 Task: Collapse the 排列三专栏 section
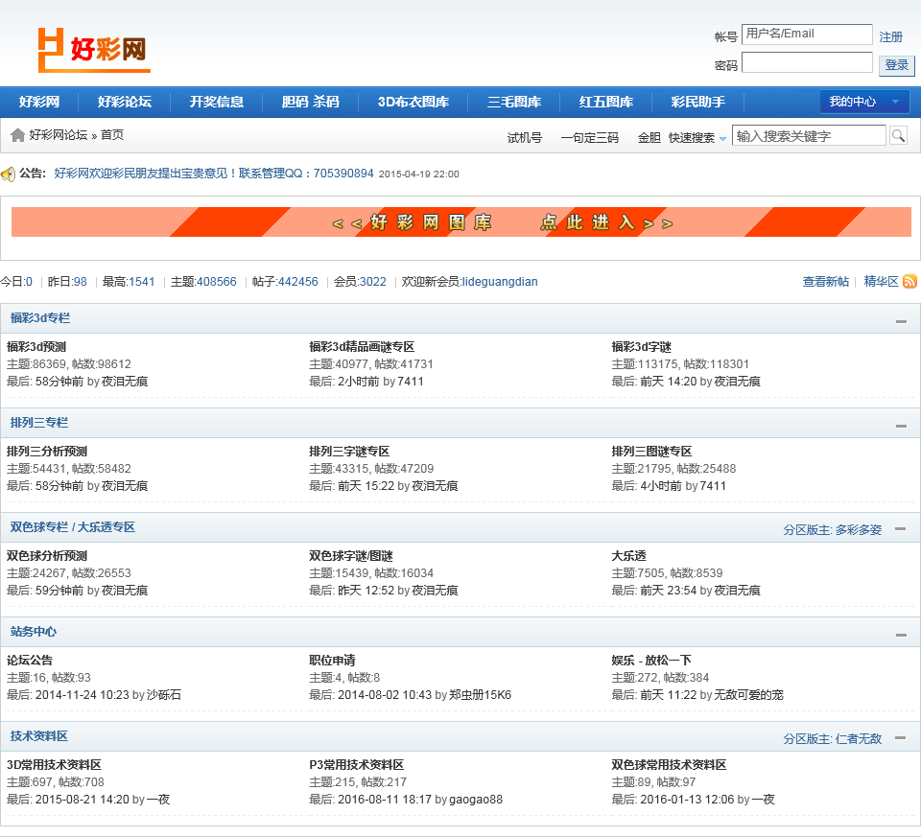[x=901, y=426]
